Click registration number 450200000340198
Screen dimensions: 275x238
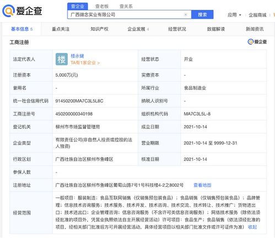point(74,114)
